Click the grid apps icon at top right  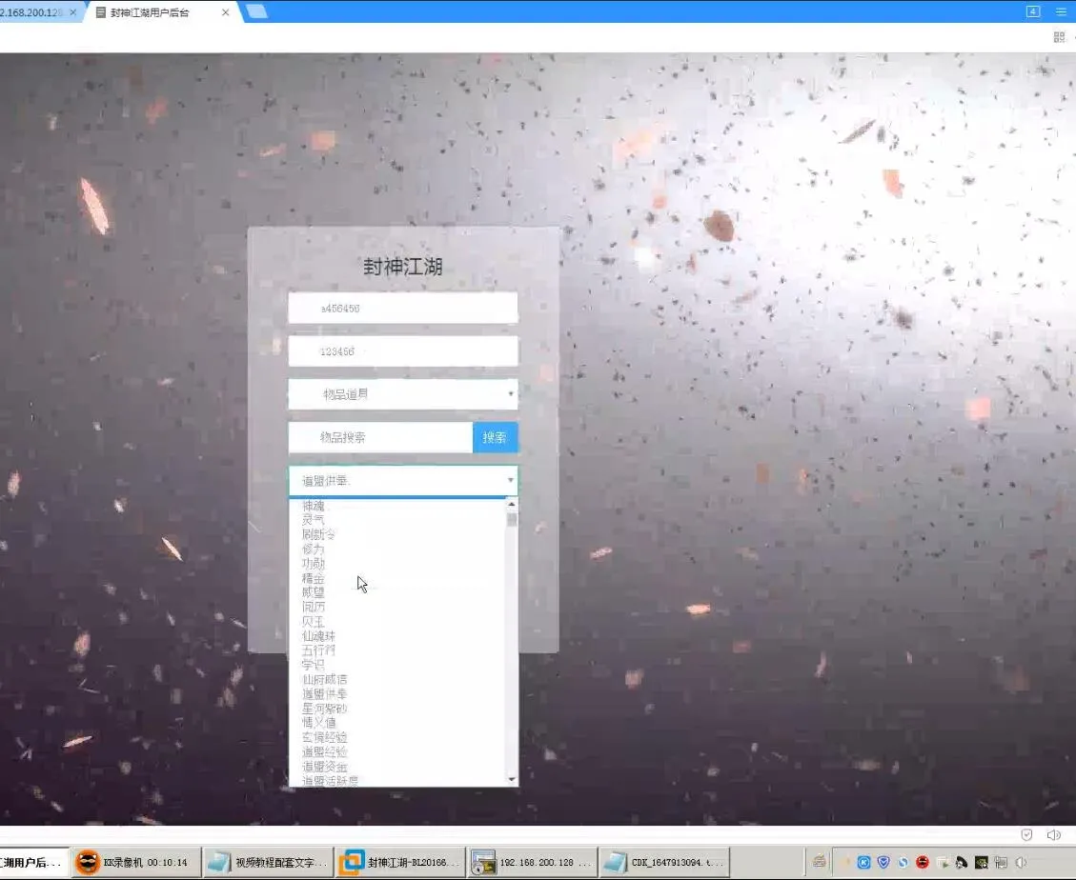[1059, 37]
